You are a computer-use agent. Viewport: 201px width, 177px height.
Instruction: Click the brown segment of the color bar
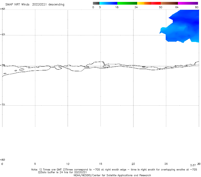169,3
